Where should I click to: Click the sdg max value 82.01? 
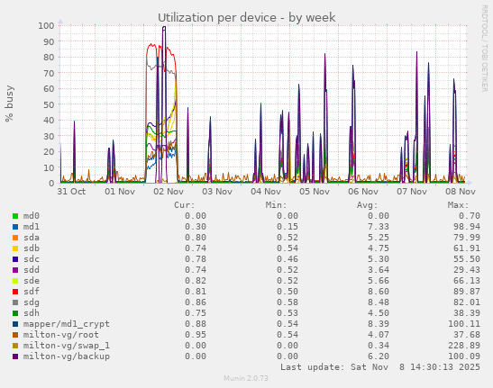pos(467,302)
